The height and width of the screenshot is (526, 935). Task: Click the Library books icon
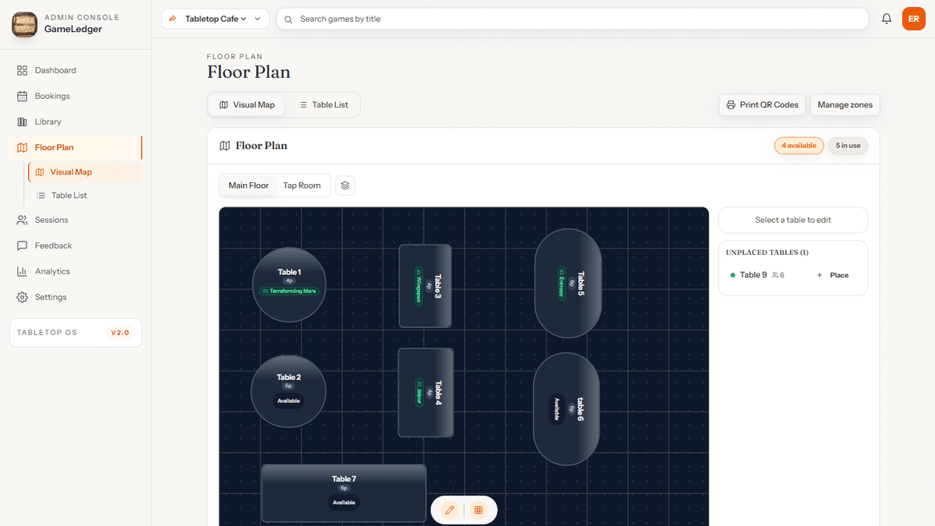(x=22, y=122)
